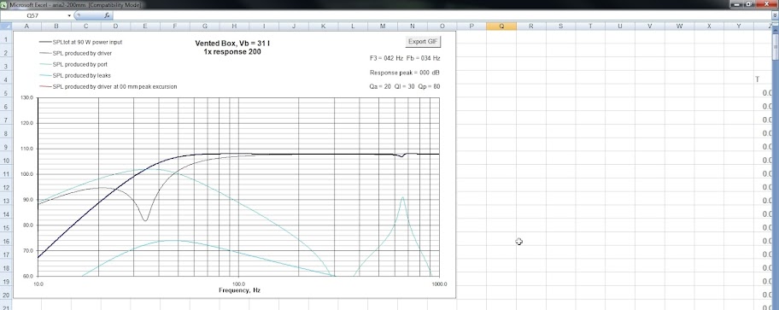779x310 pixels.
Task: Open the Name Box dropdown arrow
Action: [69, 16]
